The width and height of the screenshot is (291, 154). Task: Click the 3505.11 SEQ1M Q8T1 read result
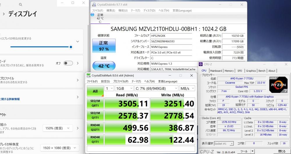tap(127, 103)
